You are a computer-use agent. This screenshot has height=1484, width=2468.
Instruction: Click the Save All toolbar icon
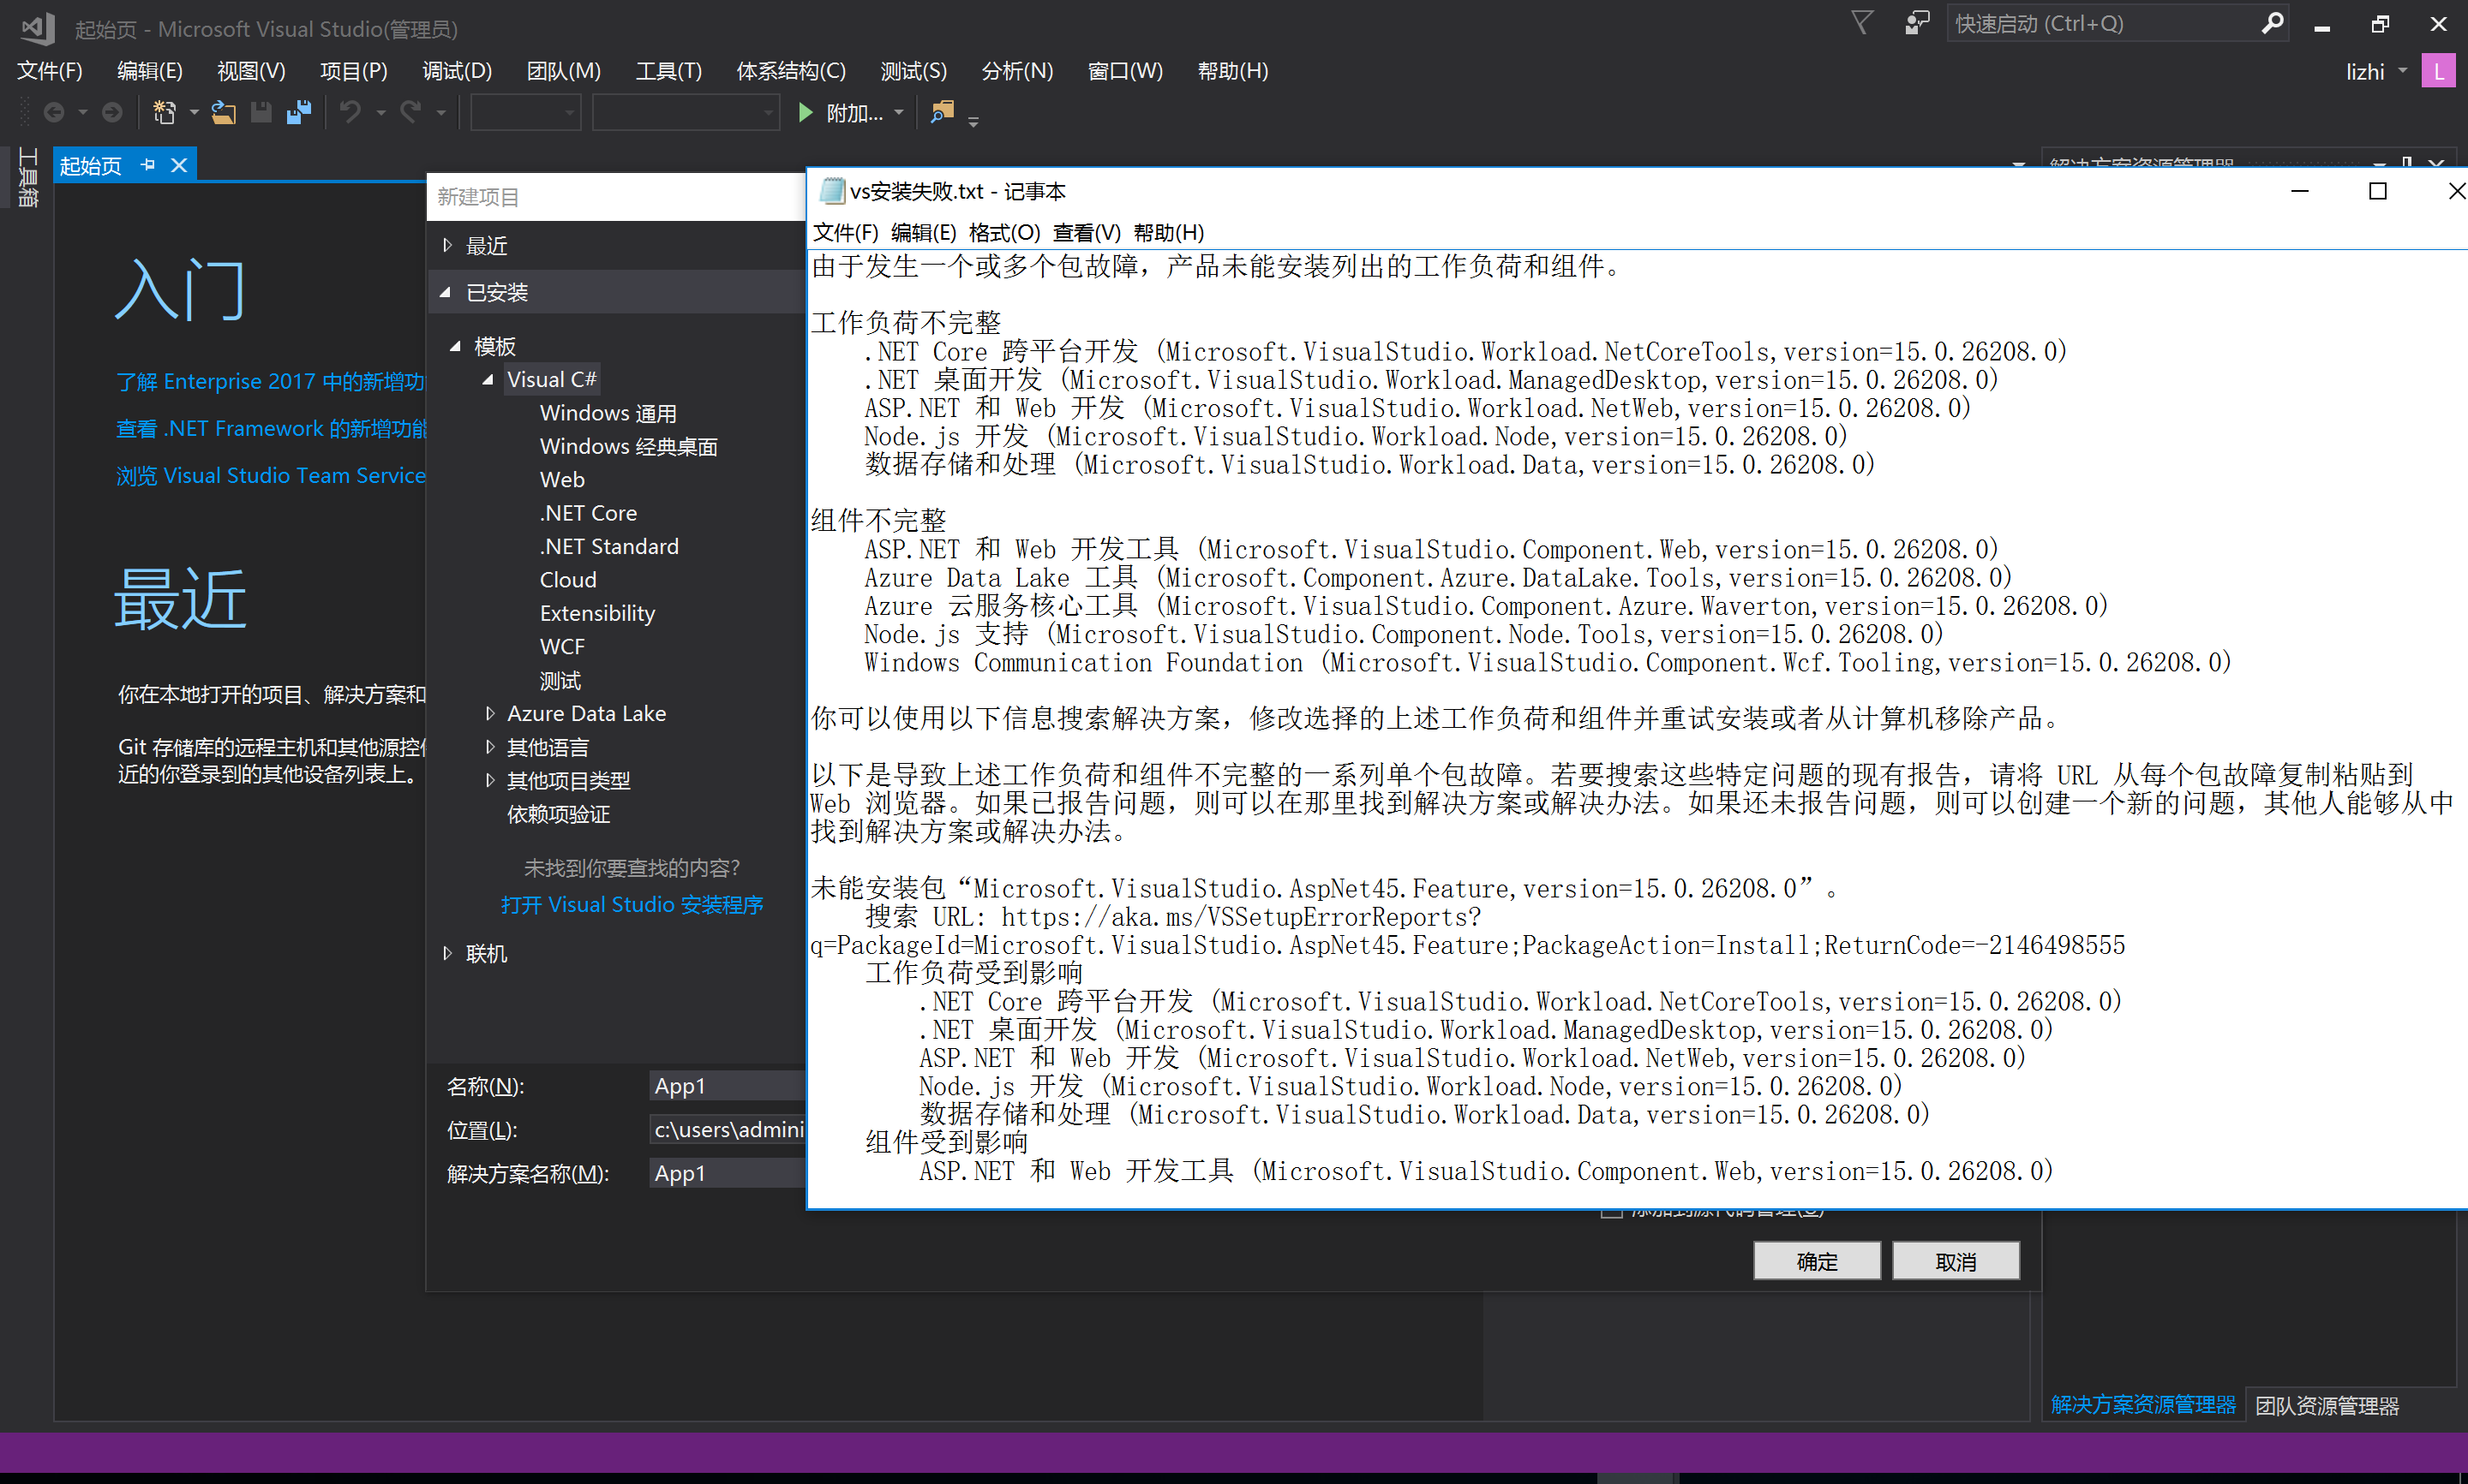point(298,113)
